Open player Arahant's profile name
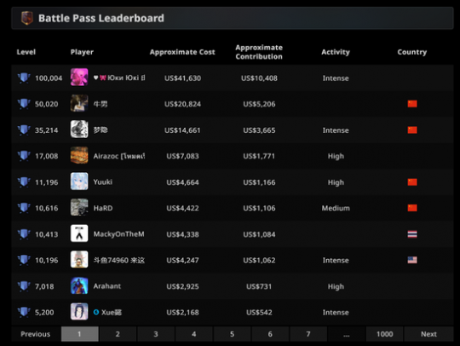Screen dimensions: 460x346 tap(107, 286)
